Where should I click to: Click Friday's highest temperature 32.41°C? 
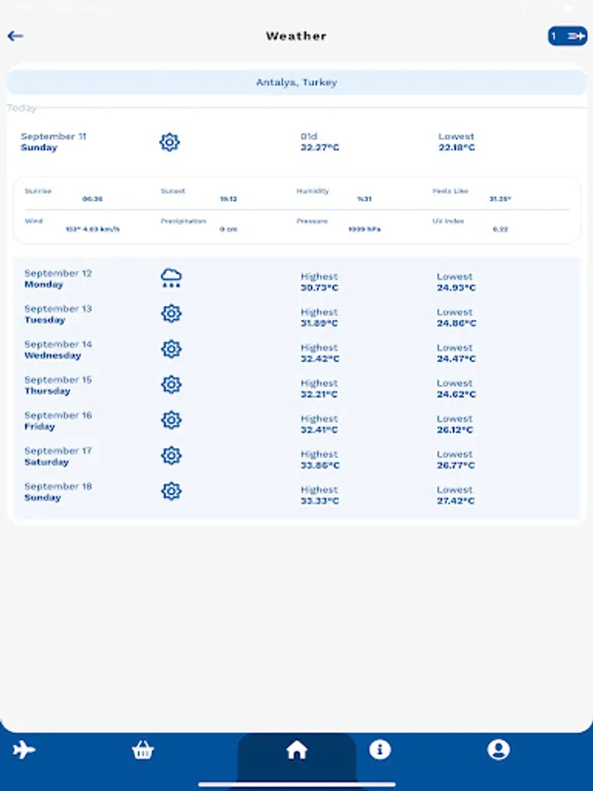pyautogui.click(x=319, y=430)
